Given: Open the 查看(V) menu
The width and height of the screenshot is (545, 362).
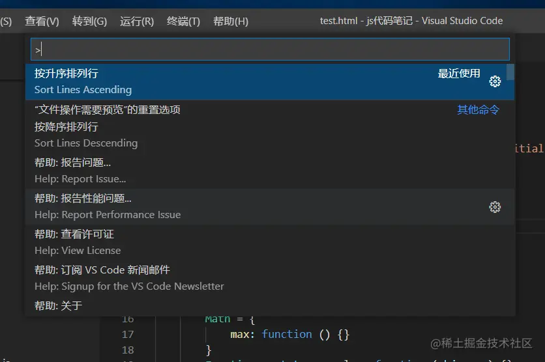Looking at the screenshot, I should (42, 21).
